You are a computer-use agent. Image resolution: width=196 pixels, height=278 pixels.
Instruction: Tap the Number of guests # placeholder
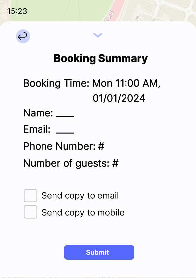[x=115, y=163]
